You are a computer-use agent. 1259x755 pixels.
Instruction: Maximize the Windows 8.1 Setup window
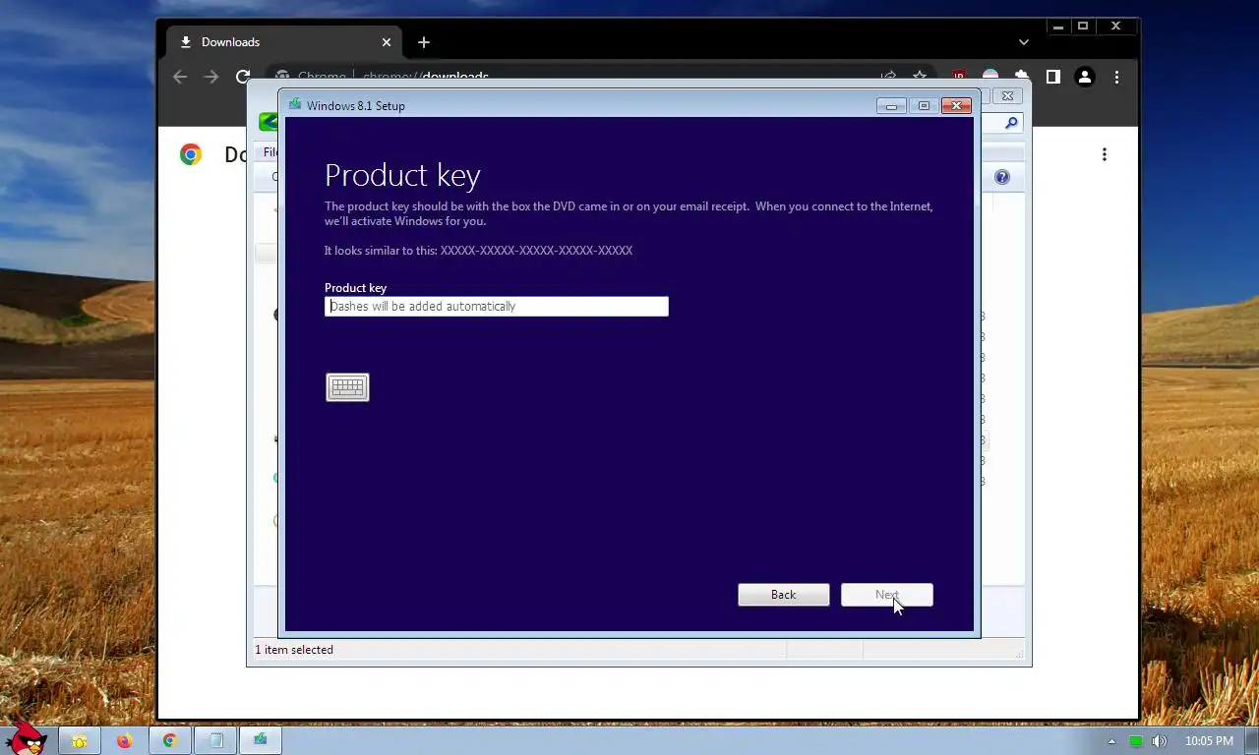click(924, 105)
